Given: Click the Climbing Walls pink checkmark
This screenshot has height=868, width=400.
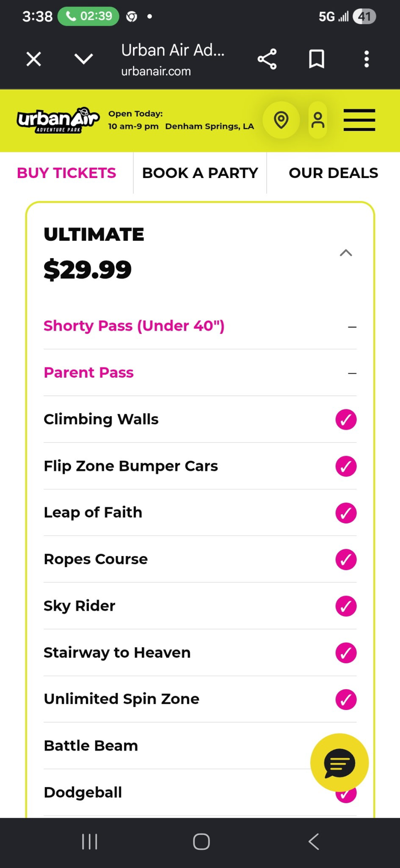Looking at the screenshot, I should [346, 419].
